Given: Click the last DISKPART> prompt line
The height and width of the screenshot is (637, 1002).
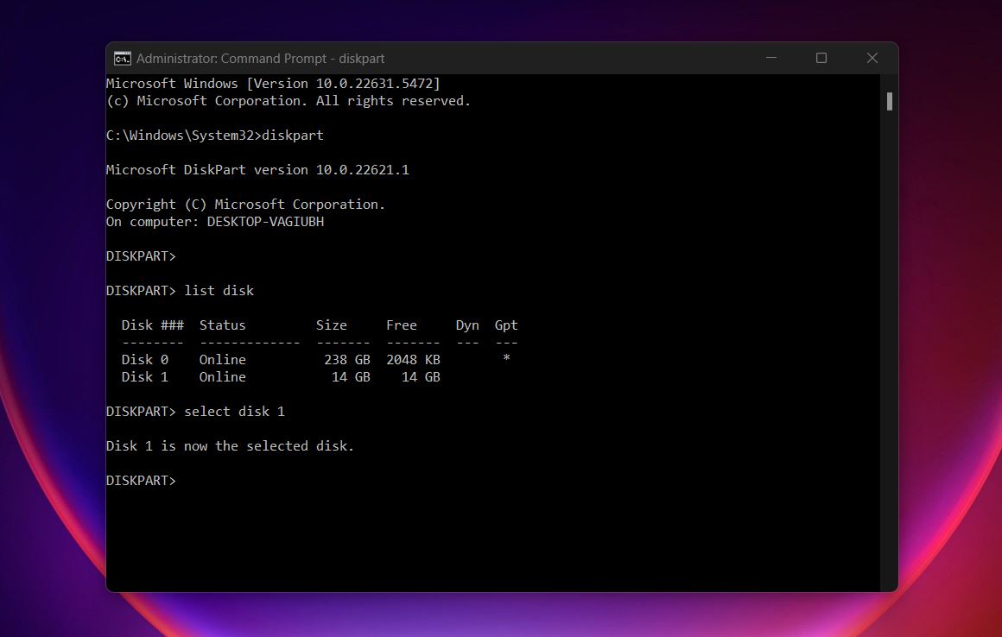Looking at the screenshot, I should 141,480.
